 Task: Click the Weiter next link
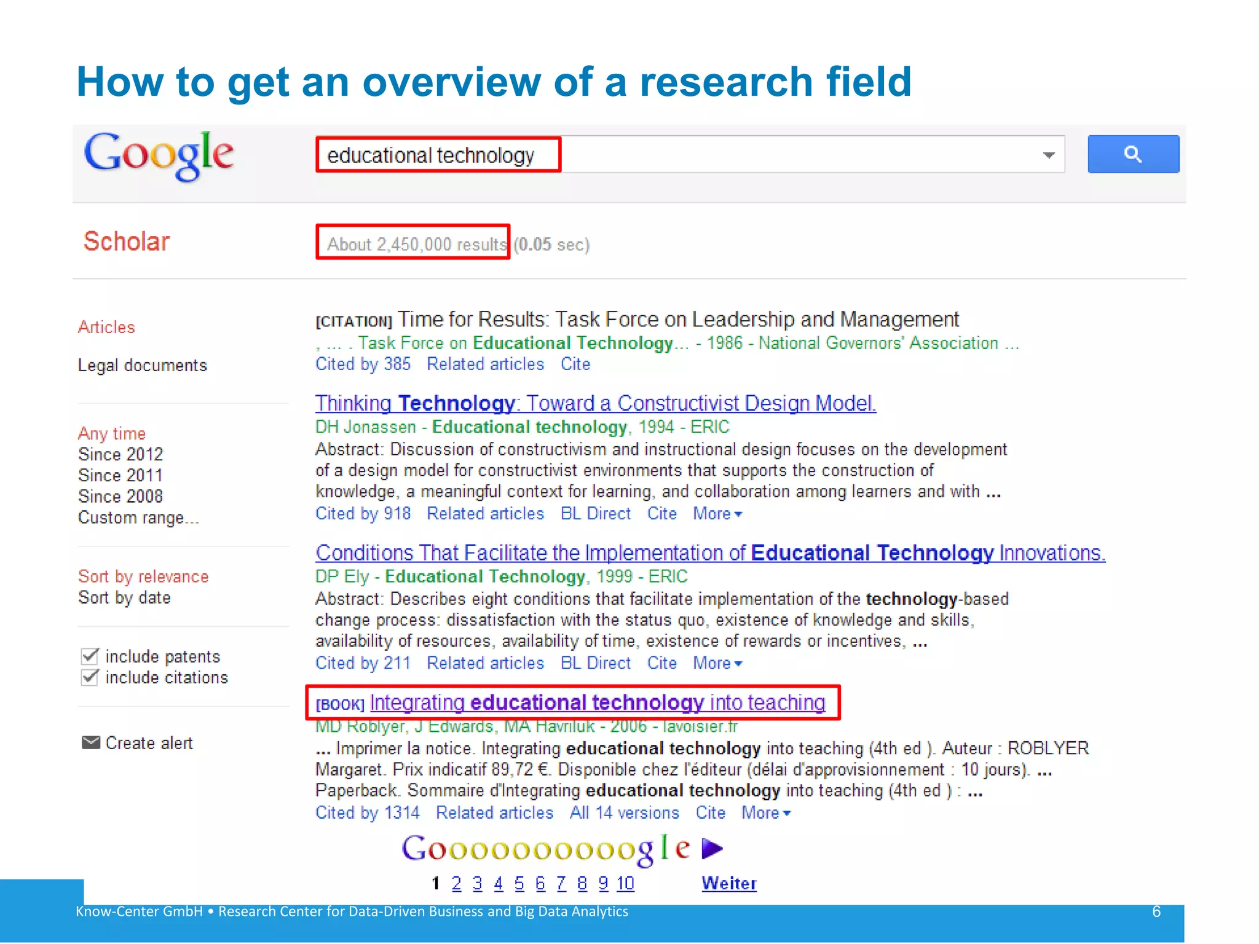pyautogui.click(x=729, y=883)
